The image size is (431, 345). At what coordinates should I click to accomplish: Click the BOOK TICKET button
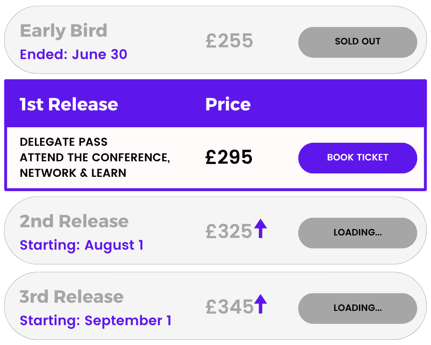point(358,158)
